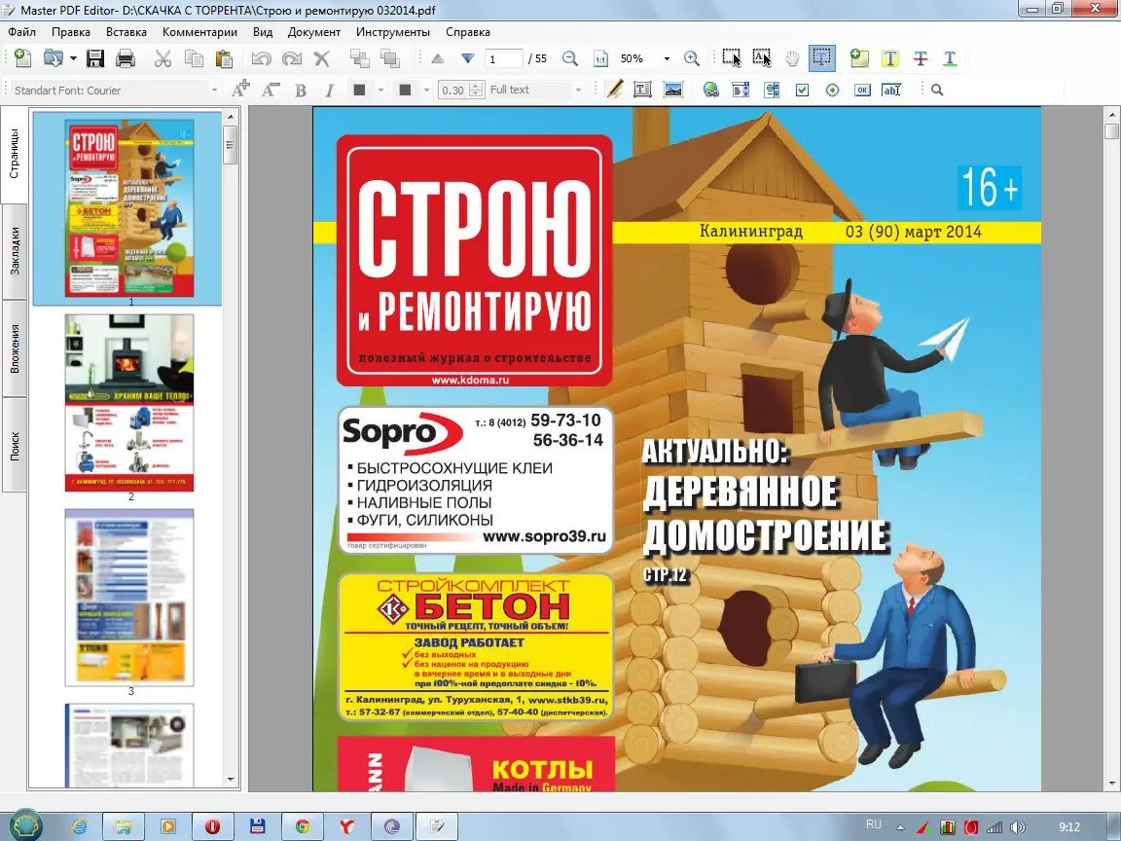Choose the yellow Highlight text tool
1121x841 pixels.
pos(890,58)
